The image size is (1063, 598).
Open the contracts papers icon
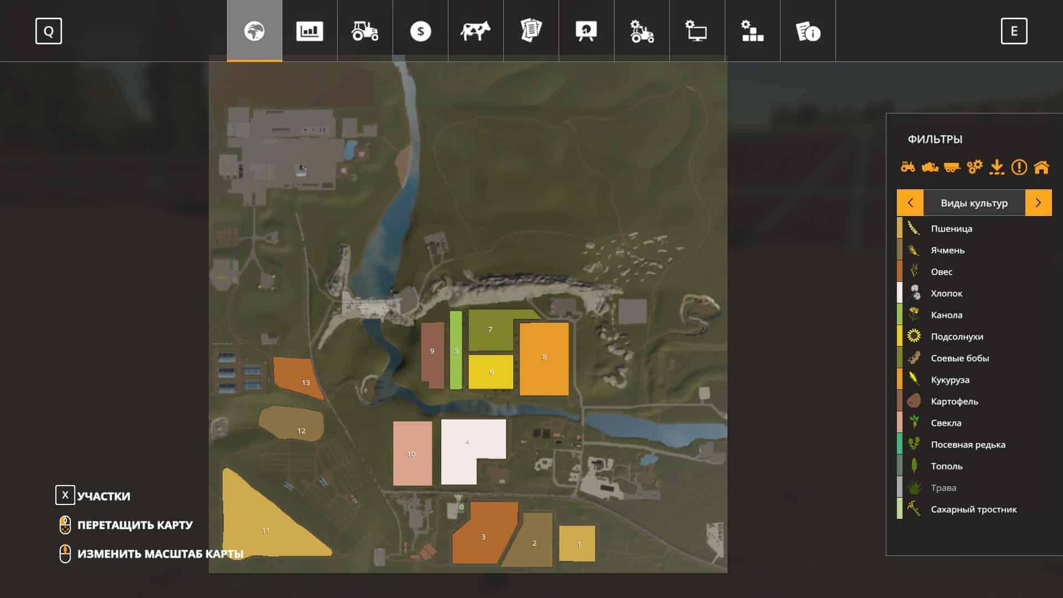click(531, 31)
